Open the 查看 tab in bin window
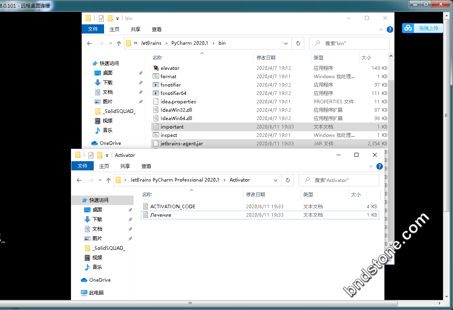The height and width of the screenshot is (310, 453). click(x=156, y=30)
